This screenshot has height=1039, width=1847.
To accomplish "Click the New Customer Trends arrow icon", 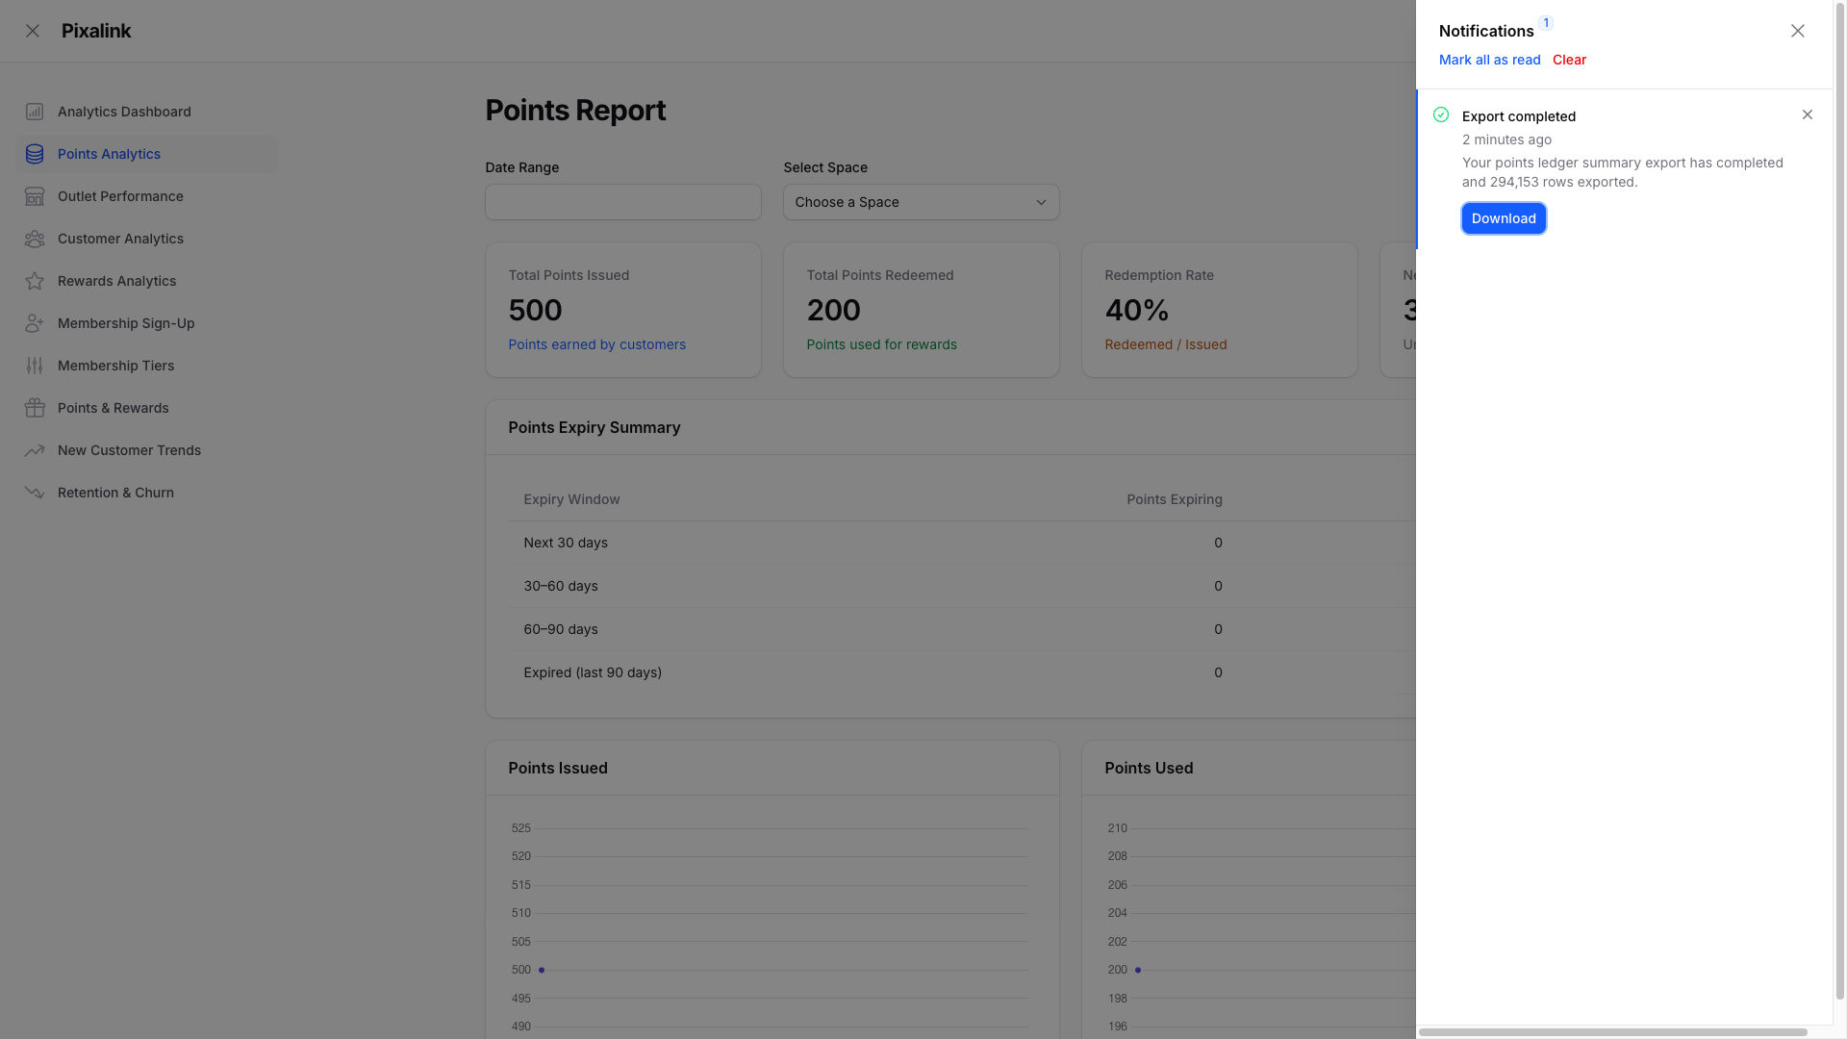I will (35, 450).
